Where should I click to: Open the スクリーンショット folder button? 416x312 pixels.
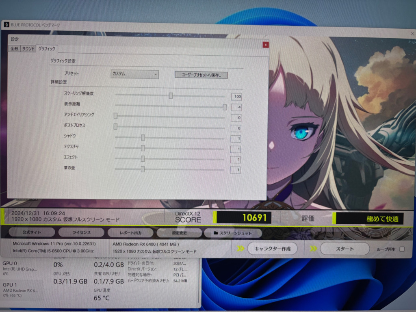pos(233,233)
